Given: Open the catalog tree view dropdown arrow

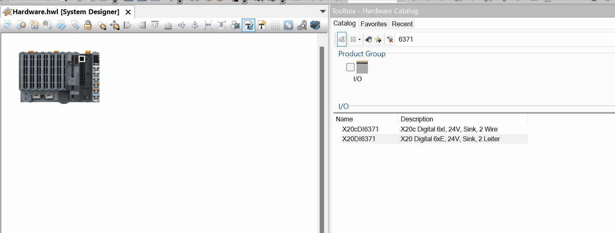Looking at the screenshot, I should (x=359, y=40).
